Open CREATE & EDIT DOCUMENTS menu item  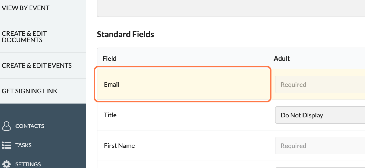[24, 37]
